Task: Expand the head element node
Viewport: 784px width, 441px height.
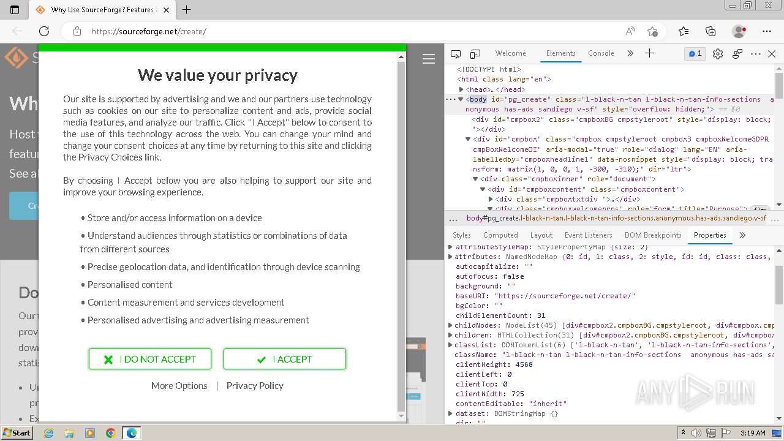Action: click(461, 89)
